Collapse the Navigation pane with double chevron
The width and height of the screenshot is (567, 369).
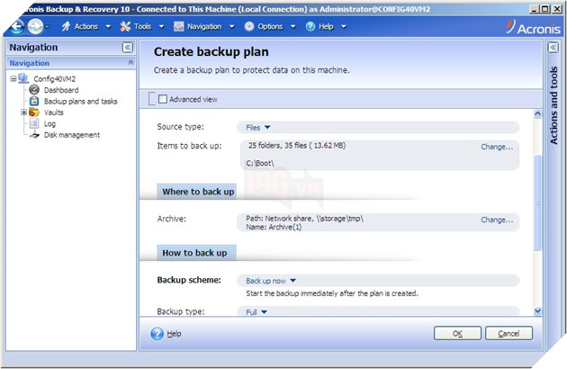pyautogui.click(x=127, y=48)
